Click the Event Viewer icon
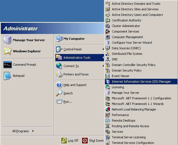Screen dimensions: 178x145 tap(108, 76)
